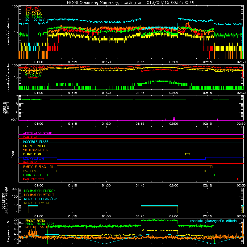Click the REAR_DEC_CHAN/128 legend label
The width and height of the screenshot is (247, 247).
pyautogui.click(x=41, y=199)
